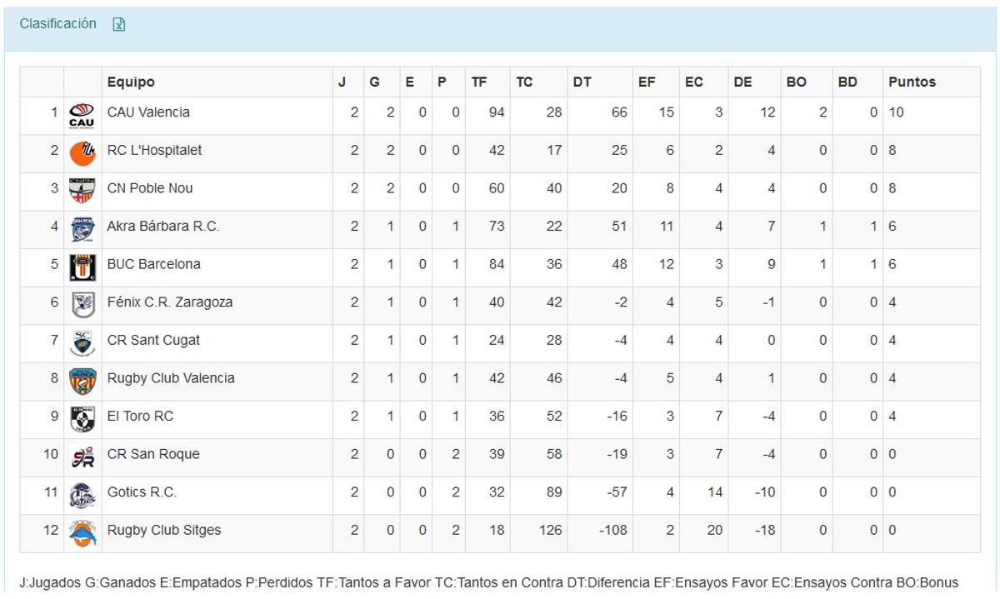The height and width of the screenshot is (599, 1000).
Task: Click the DT column header
Action: coord(583,82)
